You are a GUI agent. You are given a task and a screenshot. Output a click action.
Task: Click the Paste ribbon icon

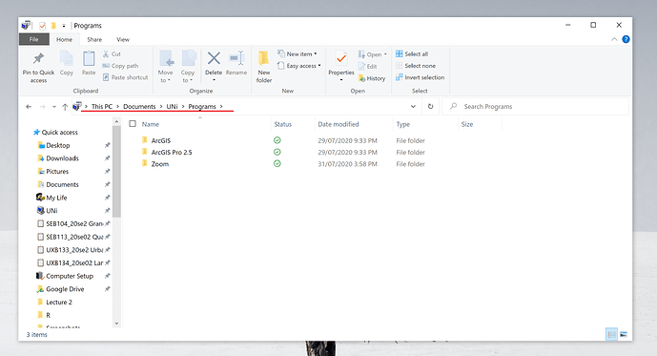tap(89, 58)
